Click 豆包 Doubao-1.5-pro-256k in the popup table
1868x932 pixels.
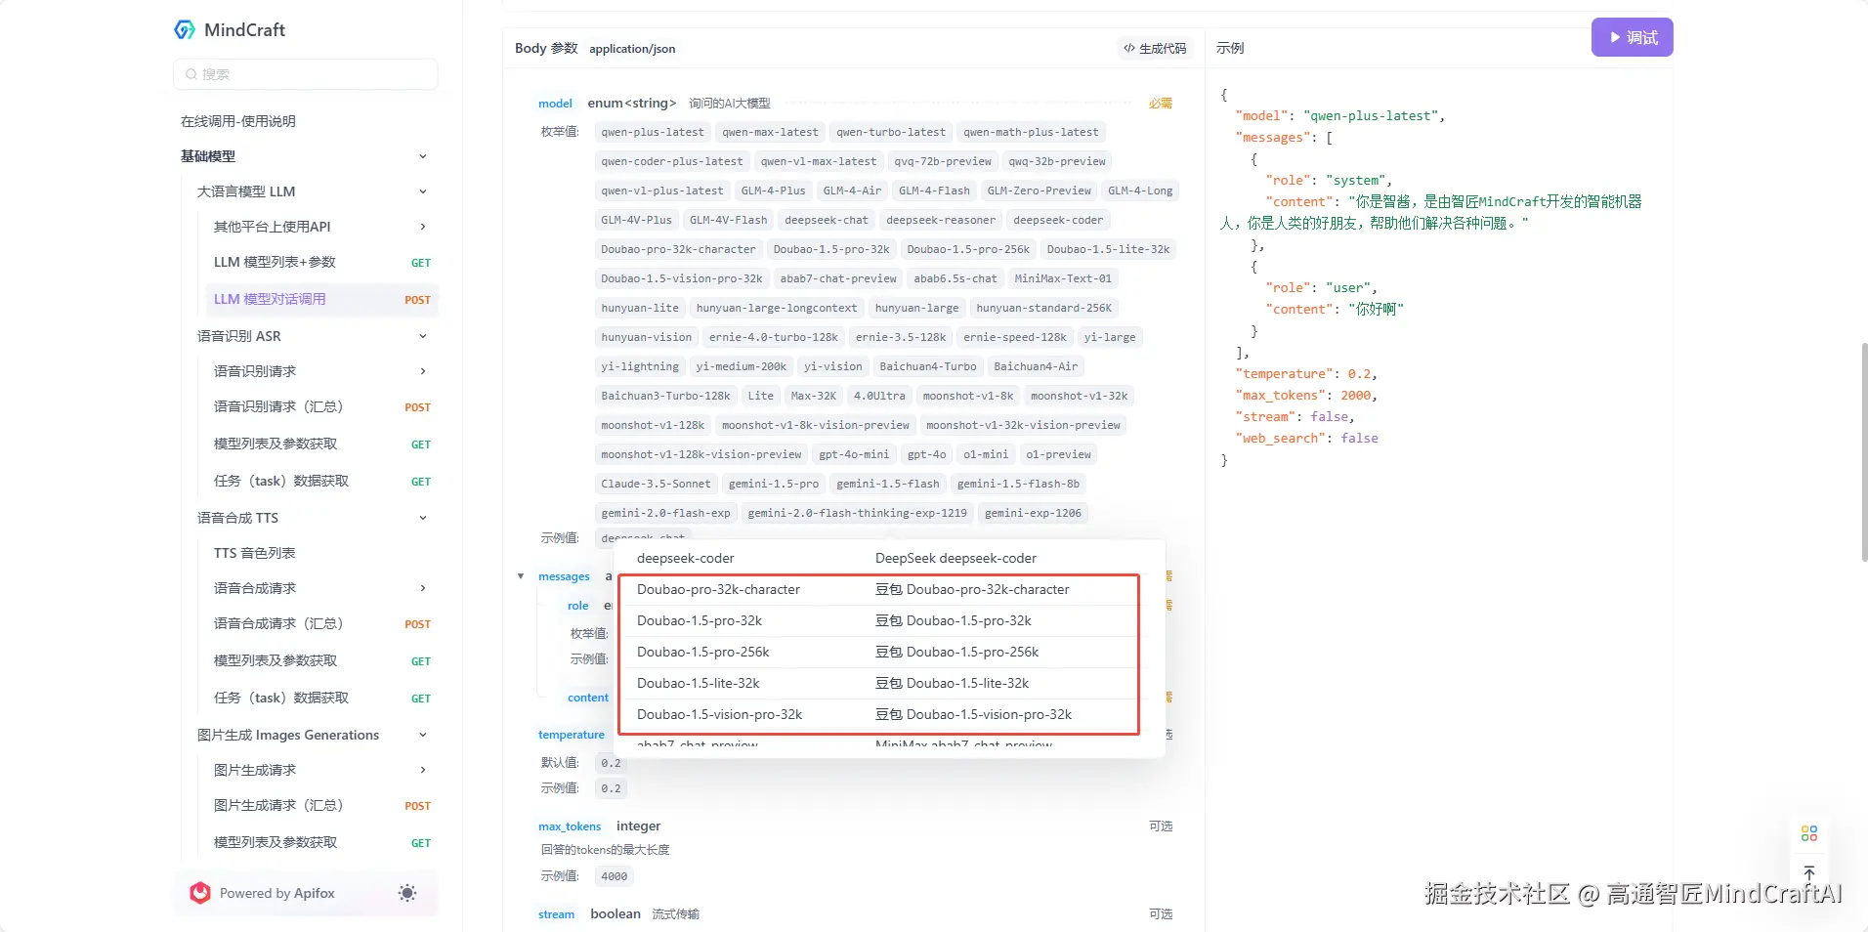coord(956,652)
